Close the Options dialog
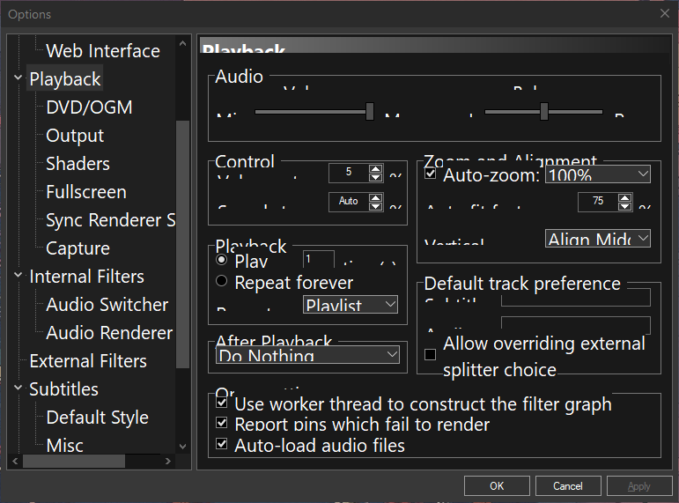This screenshot has width=679, height=503. pyautogui.click(x=665, y=13)
